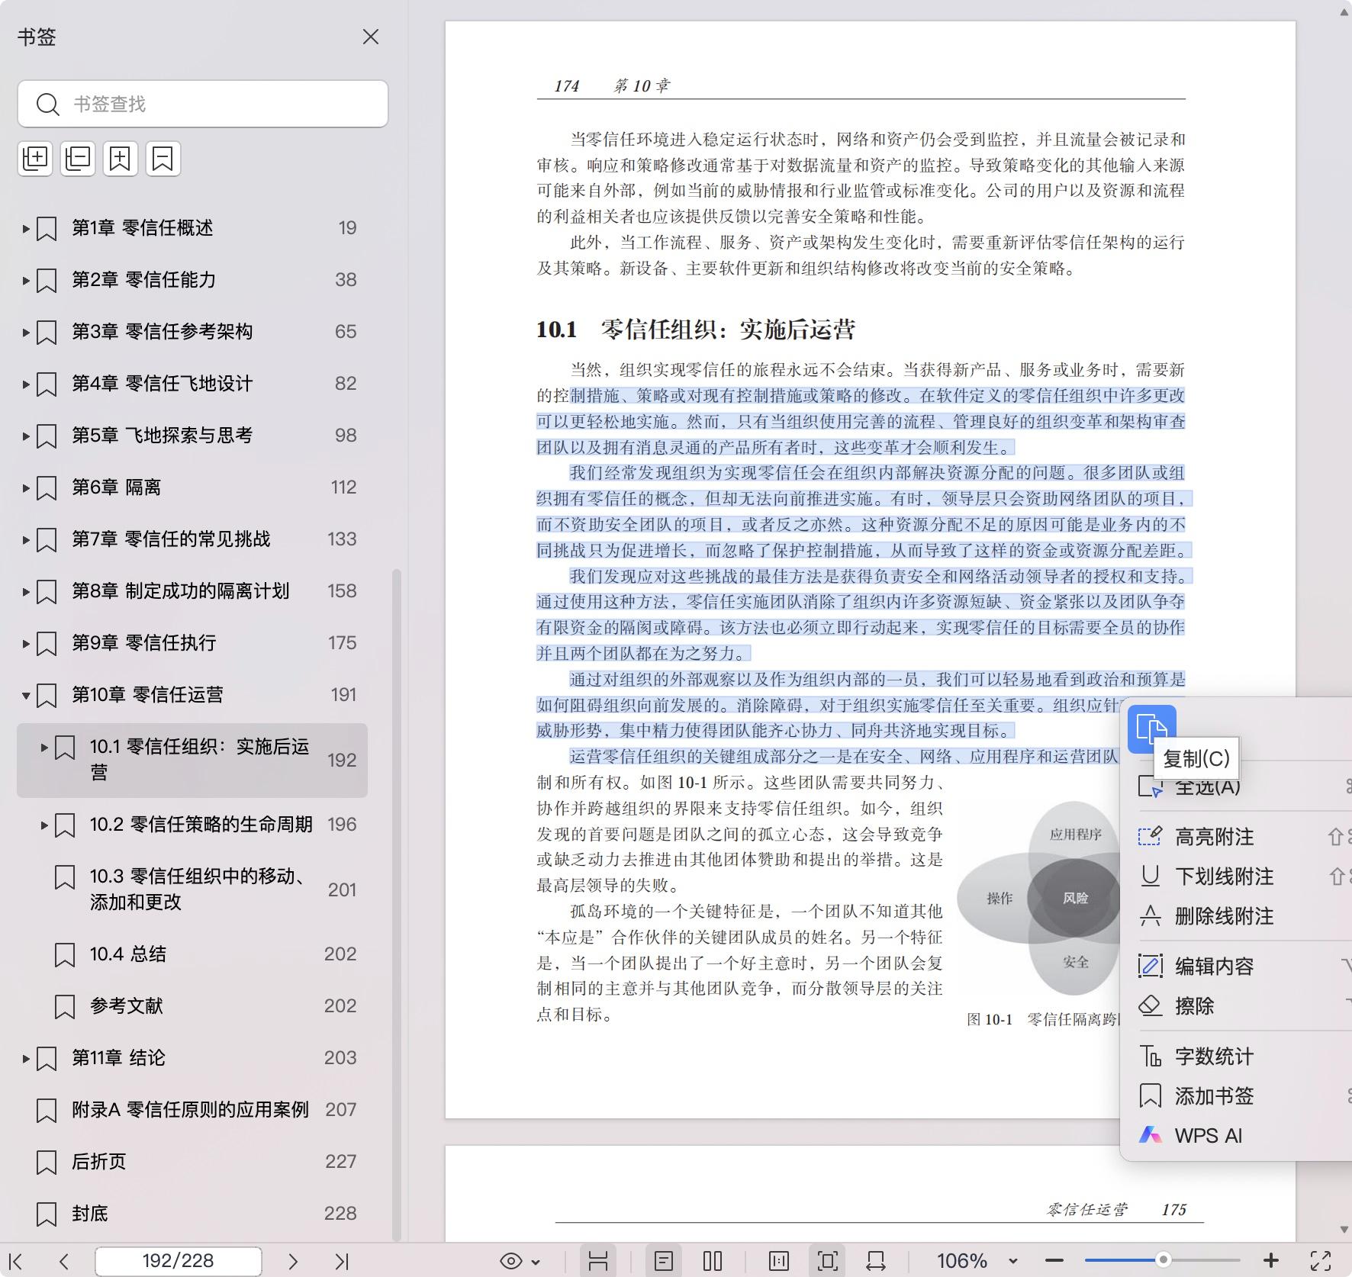Select 字数统计 in the context menu

[x=1213, y=1057]
